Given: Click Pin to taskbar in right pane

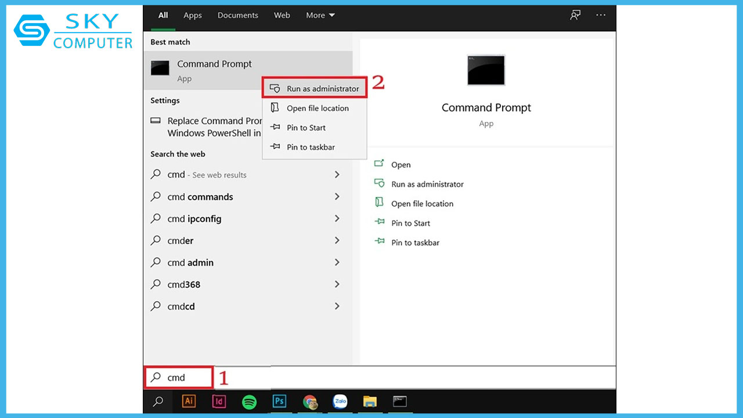Looking at the screenshot, I should [x=415, y=243].
